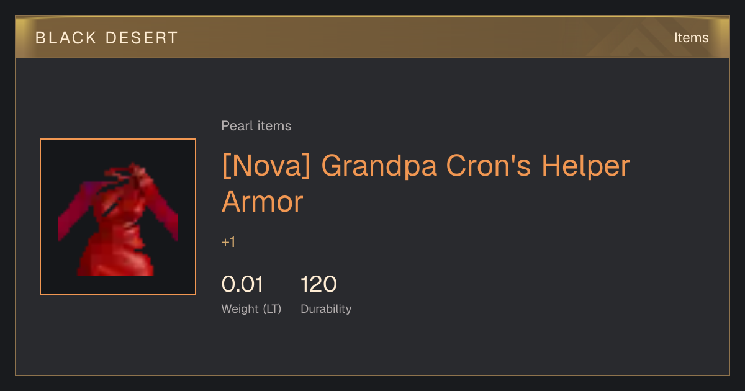Select the +1 enhancement level text
The width and height of the screenshot is (745, 391).
click(x=228, y=242)
